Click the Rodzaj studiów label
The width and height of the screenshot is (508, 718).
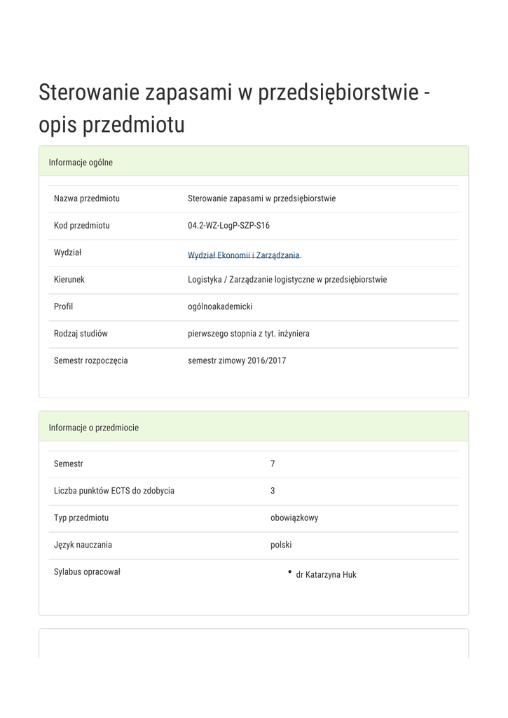[x=81, y=334]
